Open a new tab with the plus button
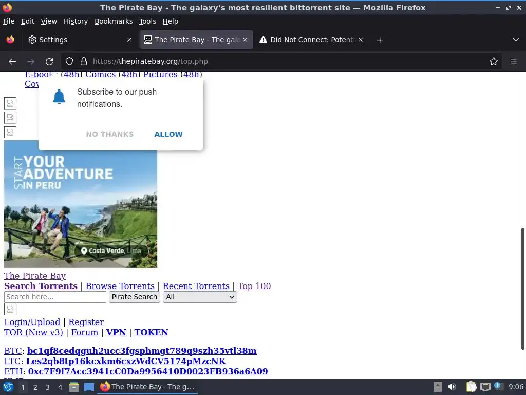Image resolution: width=526 pixels, height=395 pixels. [380, 40]
